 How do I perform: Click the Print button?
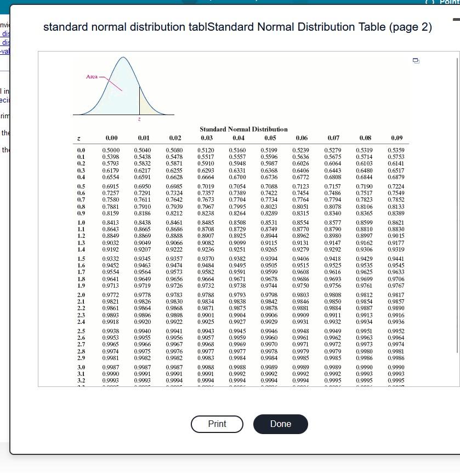(217, 424)
